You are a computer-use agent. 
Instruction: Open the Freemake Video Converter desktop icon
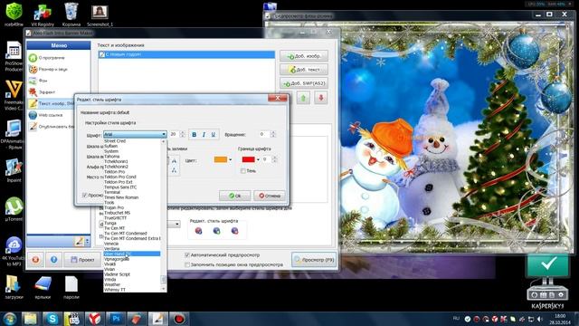(14, 95)
